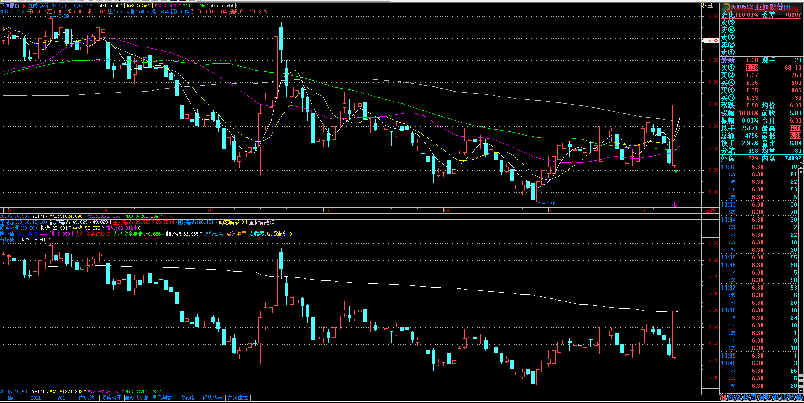Click the green triangle marker under the last candle
Image resolution: width=804 pixels, height=403 pixels.
(676, 171)
